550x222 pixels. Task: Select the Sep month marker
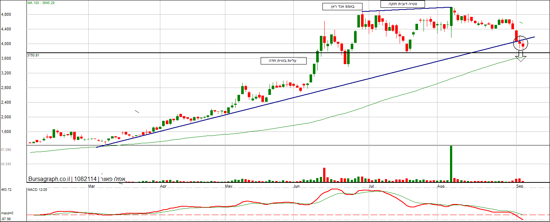(x=520, y=186)
